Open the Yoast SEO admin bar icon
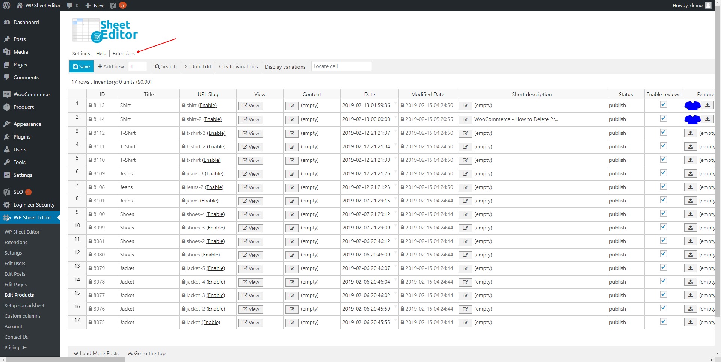 113,5
